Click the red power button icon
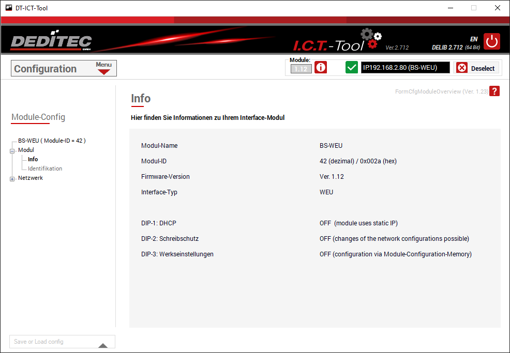Screen dimensions: 510x353 [x=492, y=41]
